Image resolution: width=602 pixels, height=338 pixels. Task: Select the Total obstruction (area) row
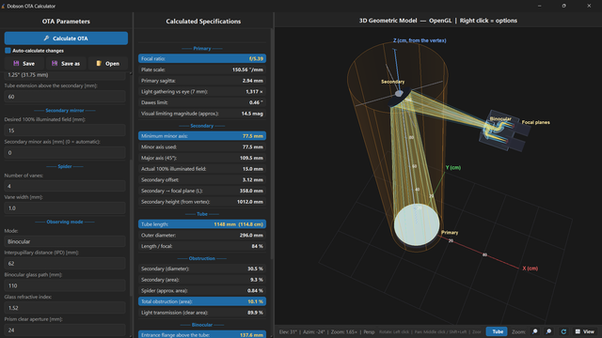[202, 301]
